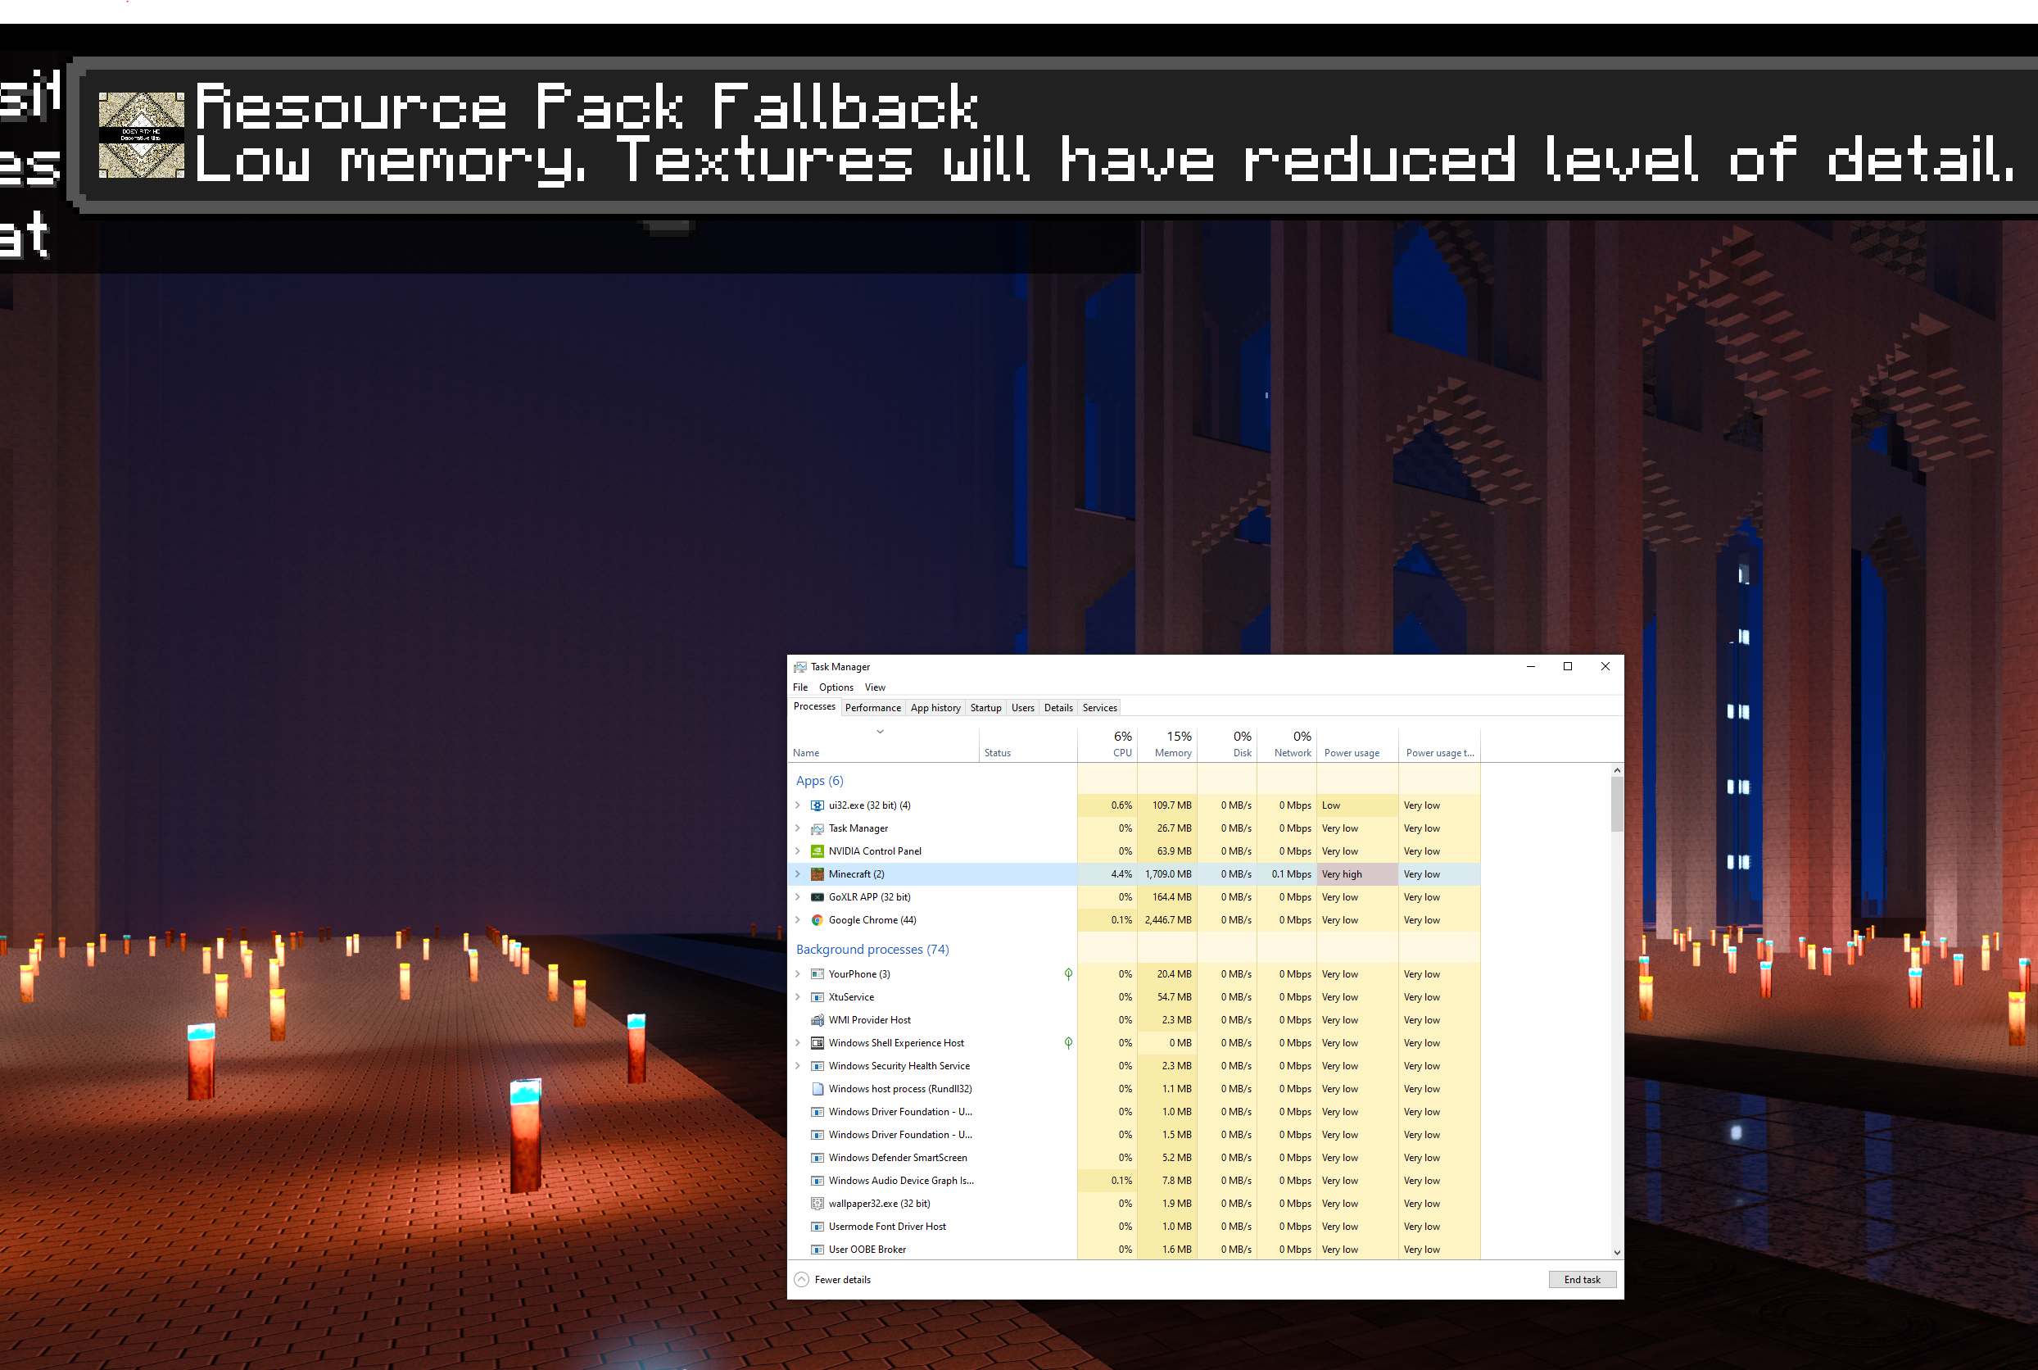Click the resource pack thumbnail in notification
Image resolution: width=2038 pixels, height=1370 pixels.
(142, 135)
